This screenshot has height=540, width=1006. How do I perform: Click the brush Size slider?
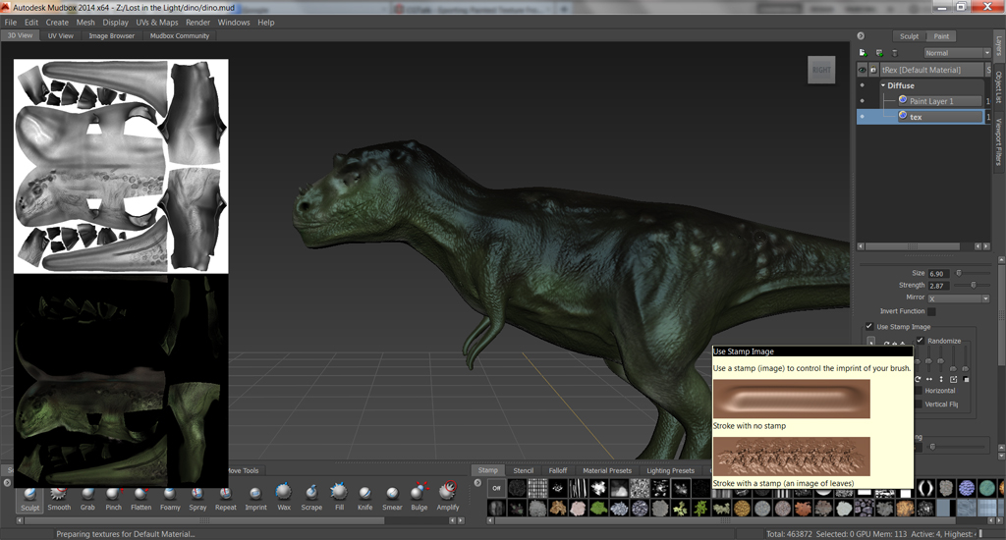[x=972, y=273]
